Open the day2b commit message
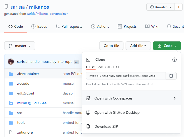This screenshot has width=184, height=137. [68, 93]
